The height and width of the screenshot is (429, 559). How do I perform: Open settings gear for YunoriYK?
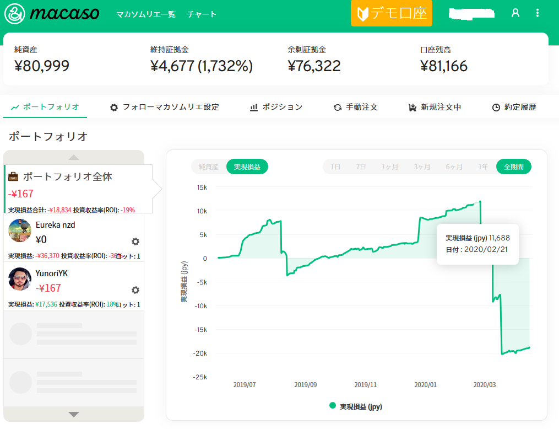click(x=135, y=289)
